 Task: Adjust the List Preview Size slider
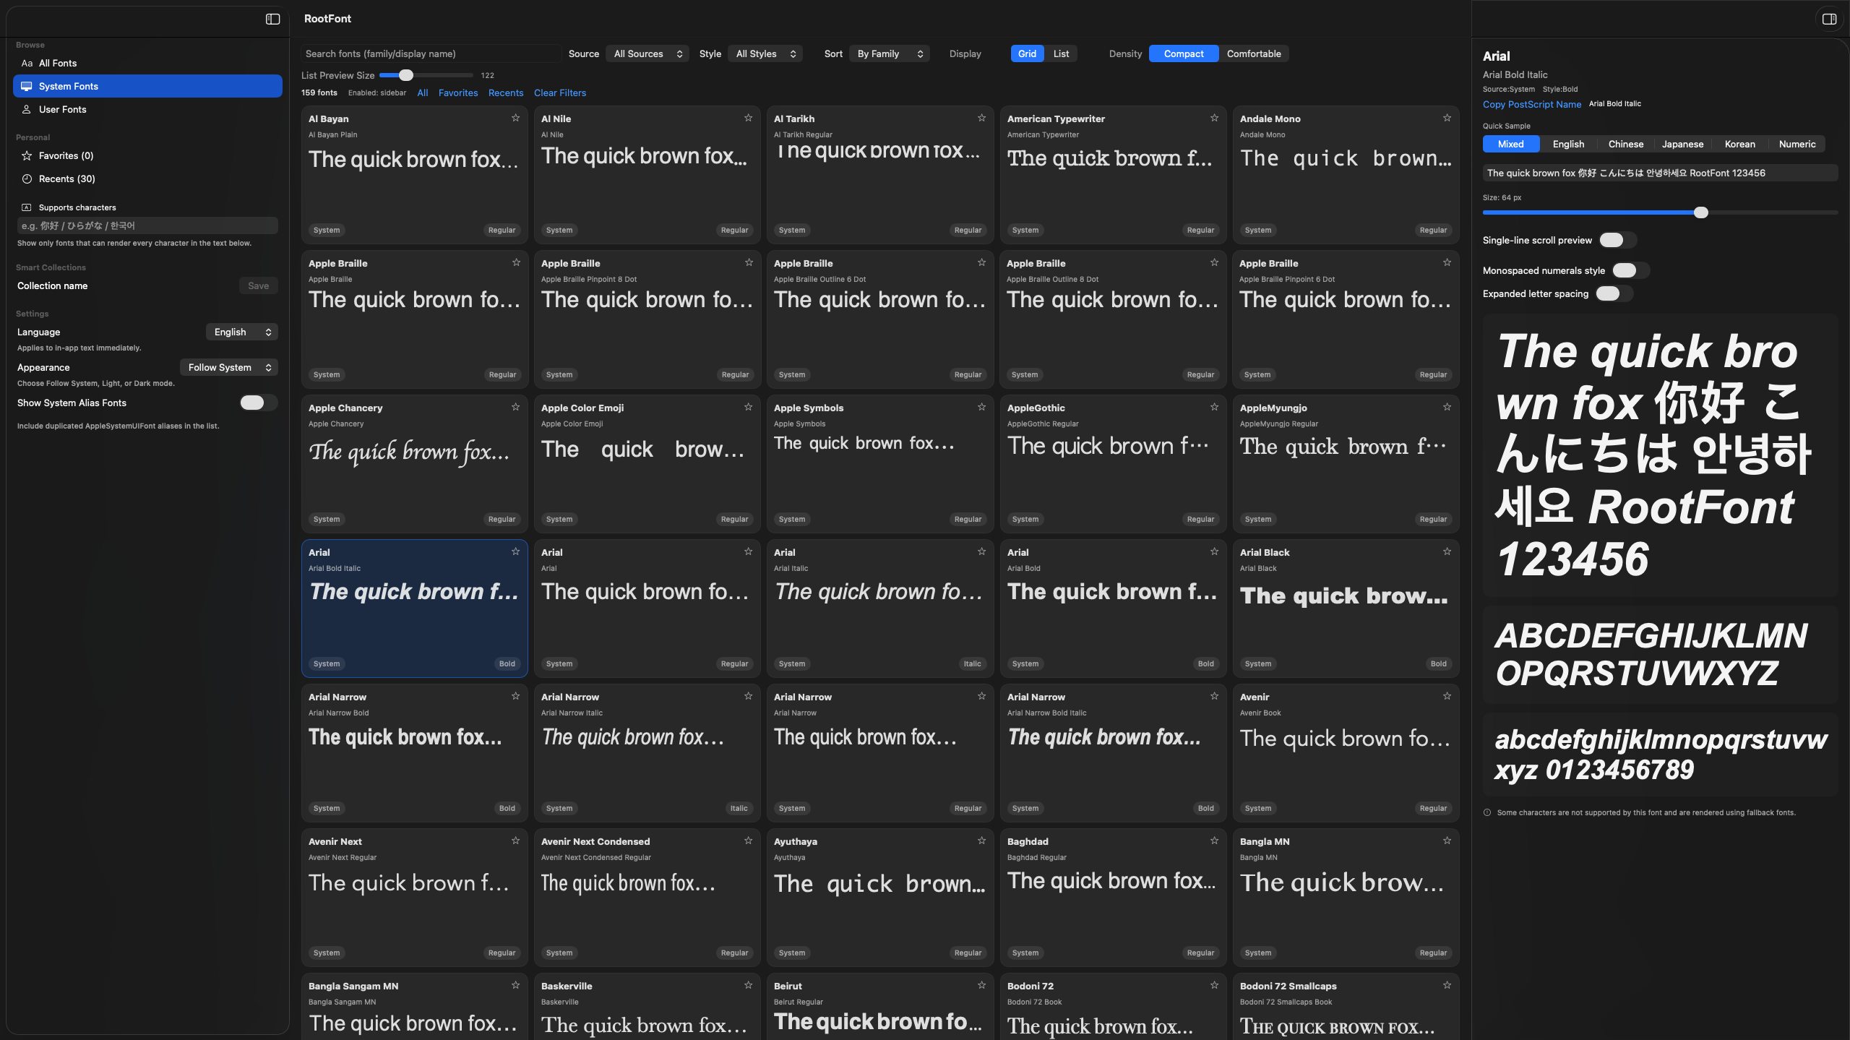426,75
